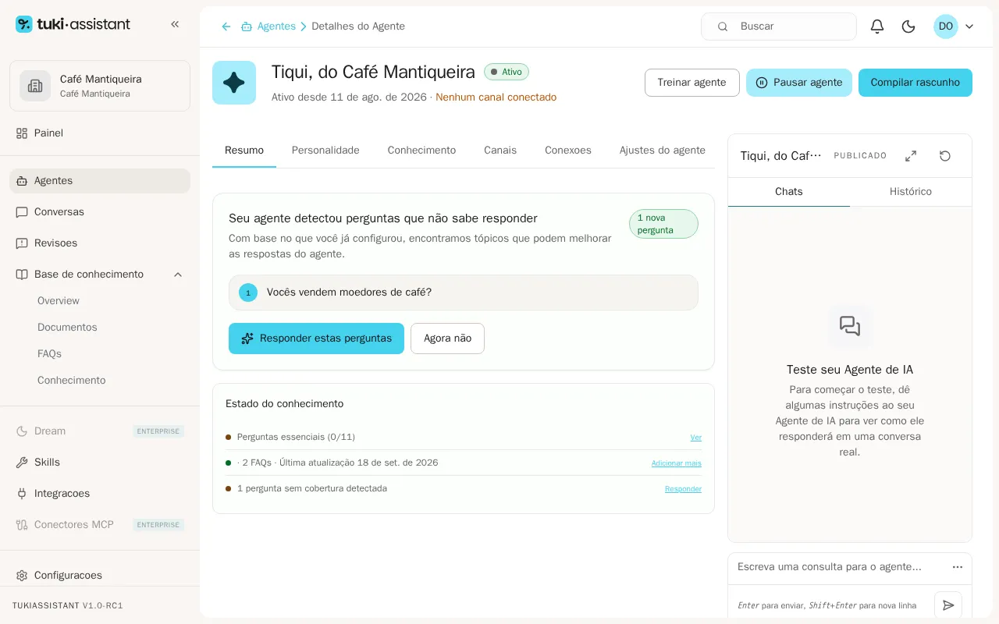Open Conhecimento sub-item in the sidebar
Viewport: 999px width, 624px height.
[72, 381]
